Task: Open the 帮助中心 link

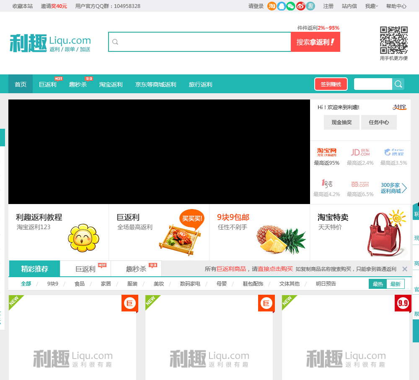Action: [396, 6]
